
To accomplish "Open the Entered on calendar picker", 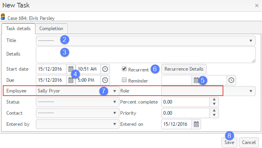I will [196, 124].
